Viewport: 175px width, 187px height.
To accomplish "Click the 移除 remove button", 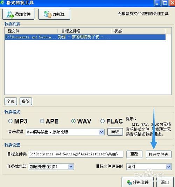I will 26,101.
